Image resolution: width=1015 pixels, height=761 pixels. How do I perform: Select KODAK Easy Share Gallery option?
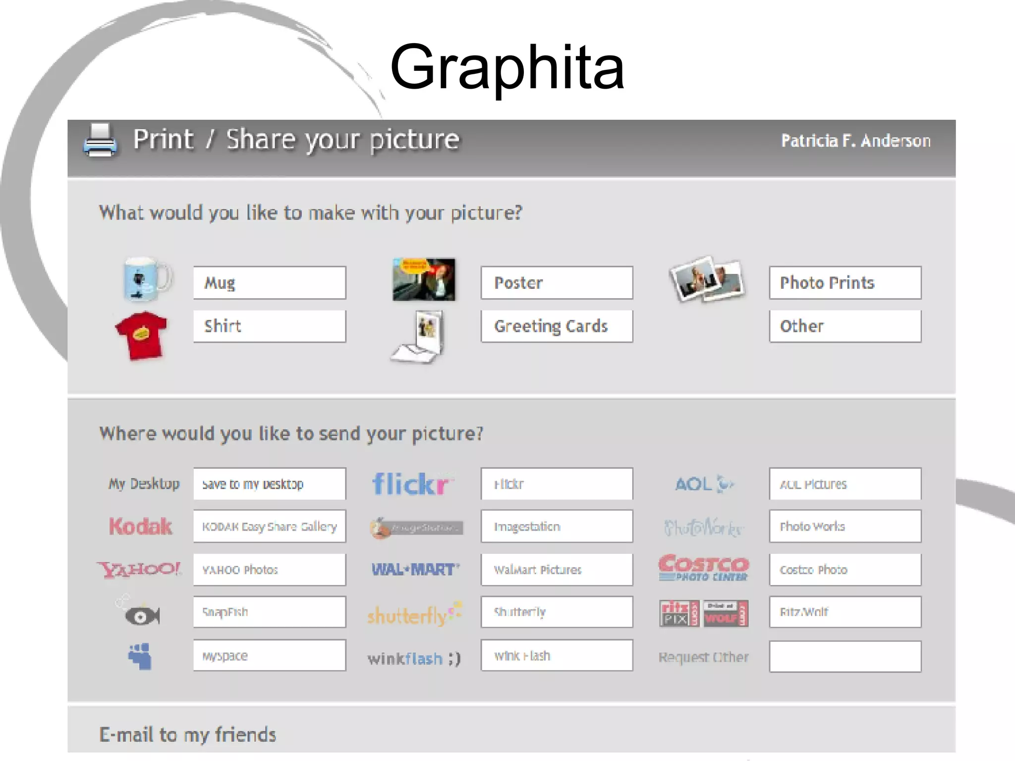pyautogui.click(x=270, y=527)
